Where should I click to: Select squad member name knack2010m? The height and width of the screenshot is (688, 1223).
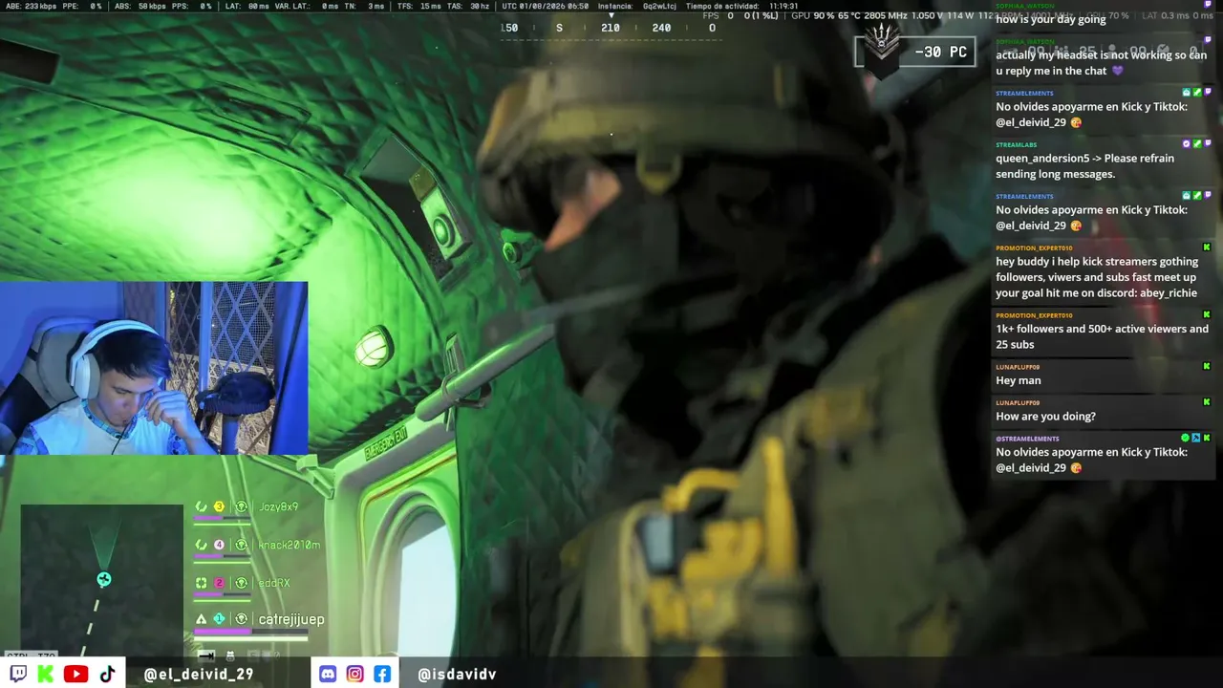(289, 545)
